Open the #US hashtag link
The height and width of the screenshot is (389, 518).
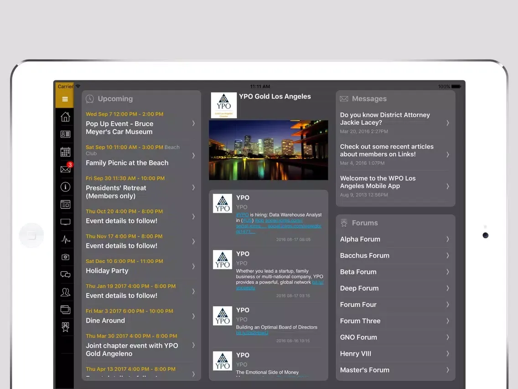click(x=248, y=221)
